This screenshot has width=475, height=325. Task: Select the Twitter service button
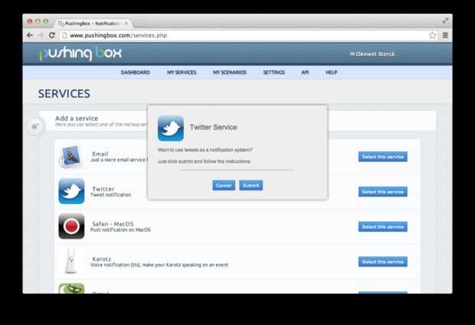382,192
